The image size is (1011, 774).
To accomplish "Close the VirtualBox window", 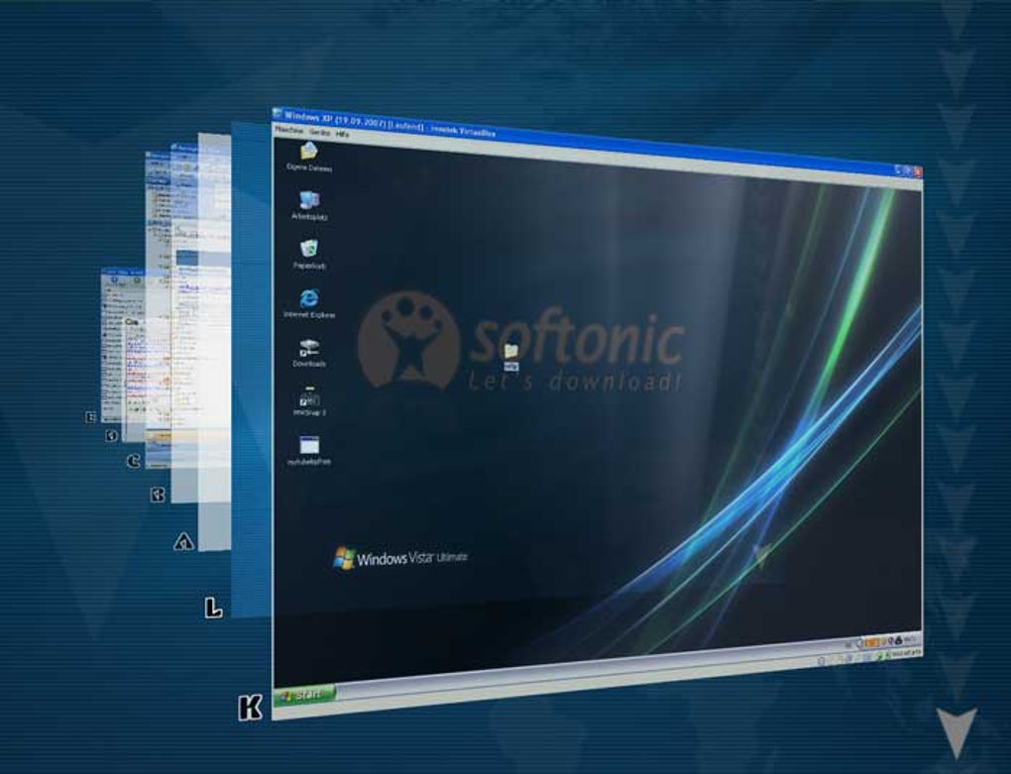I will coord(918,171).
